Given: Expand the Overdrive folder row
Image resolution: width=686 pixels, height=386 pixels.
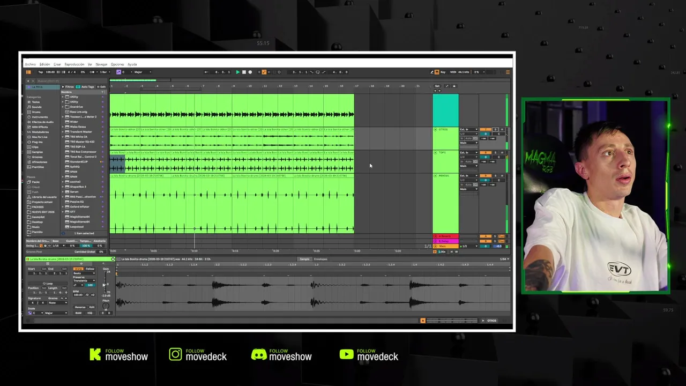Looking at the screenshot, I should [63, 107].
